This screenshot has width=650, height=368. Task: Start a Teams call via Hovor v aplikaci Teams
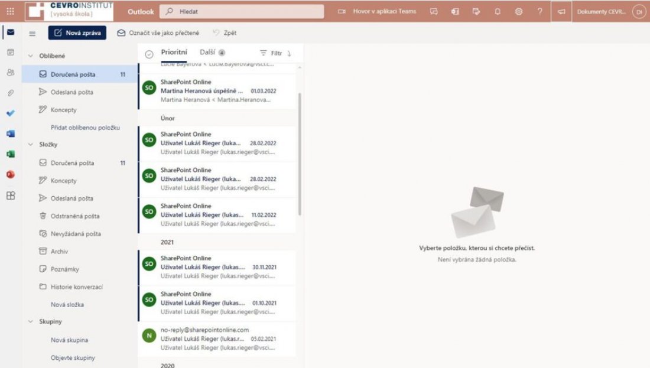(377, 12)
